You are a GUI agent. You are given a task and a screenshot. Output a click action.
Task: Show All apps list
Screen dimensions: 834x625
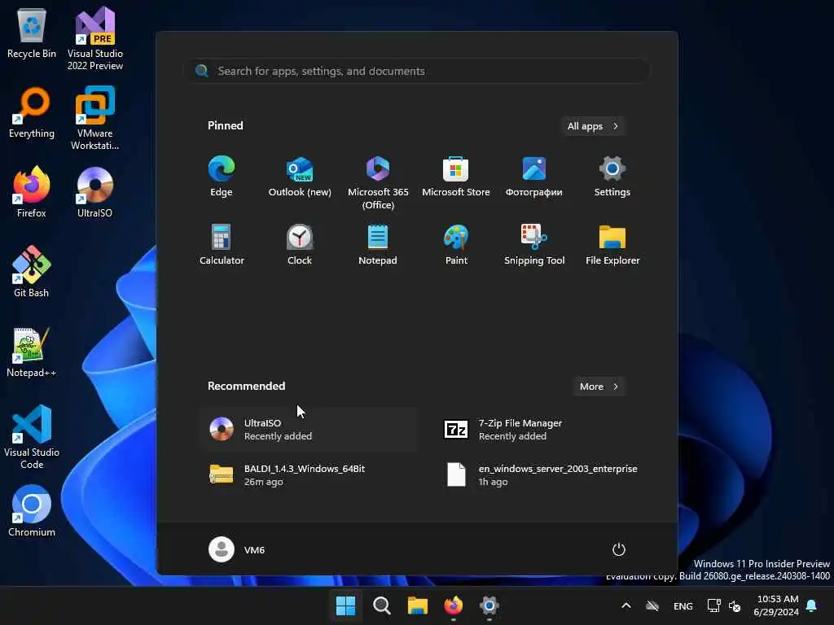click(x=593, y=126)
